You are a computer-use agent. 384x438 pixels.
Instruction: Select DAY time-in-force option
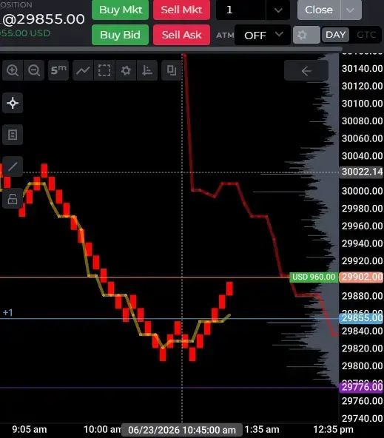[x=335, y=35]
